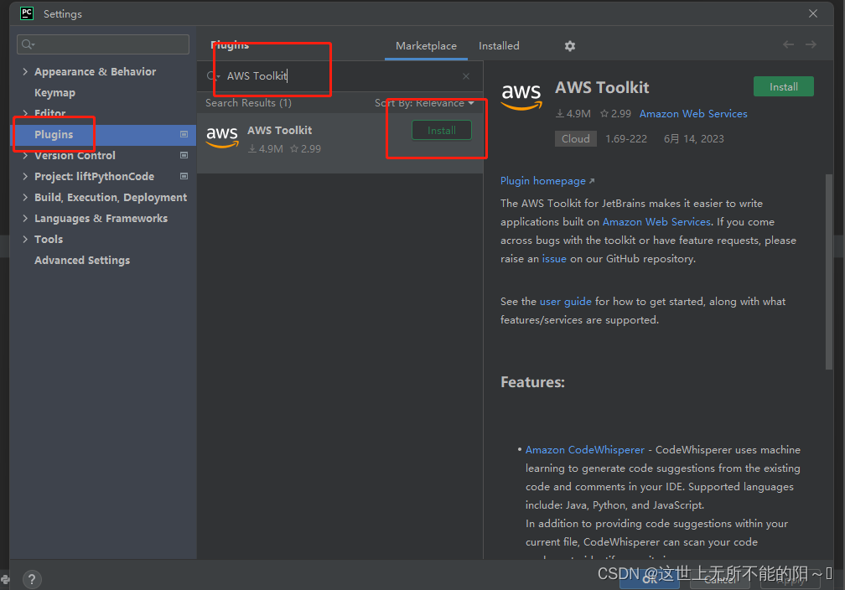Click the Version Control project-level icon
The width and height of the screenshot is (845, 590).
click(x=184, y=155)
